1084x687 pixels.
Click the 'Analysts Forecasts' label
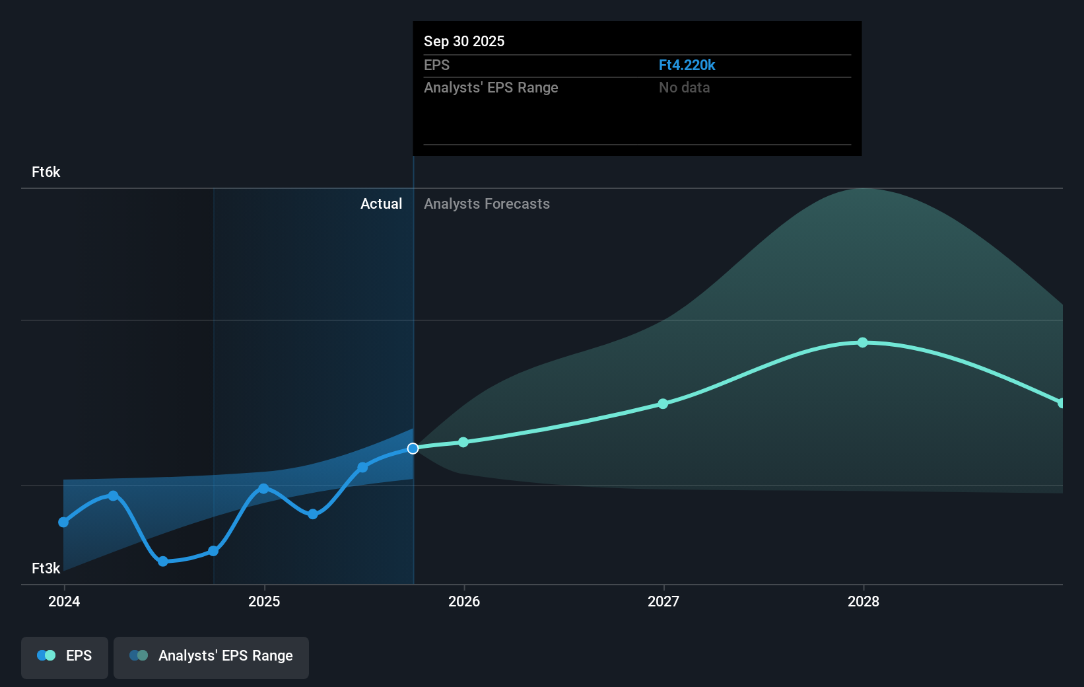[x=487, y=203]
